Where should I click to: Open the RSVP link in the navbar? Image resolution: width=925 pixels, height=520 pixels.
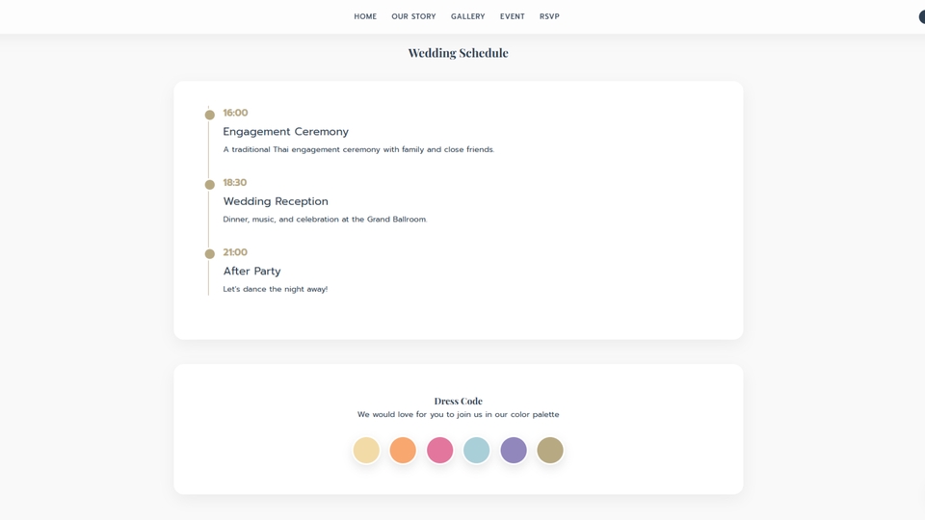pyautogui.click(x=549, y=16)
